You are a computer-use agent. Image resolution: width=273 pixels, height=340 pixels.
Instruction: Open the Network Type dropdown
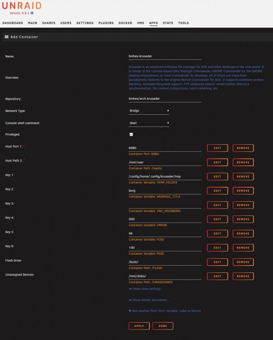pyautogui.click(x=149, y=111)
